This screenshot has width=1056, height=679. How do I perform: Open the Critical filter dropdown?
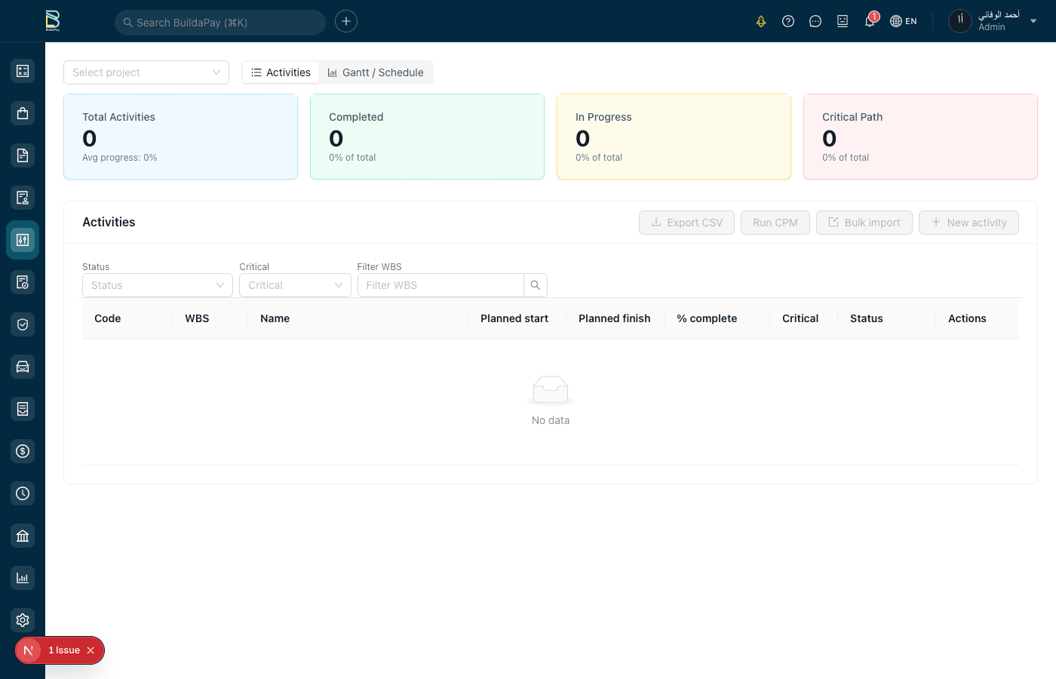click(x=294, y=285)
